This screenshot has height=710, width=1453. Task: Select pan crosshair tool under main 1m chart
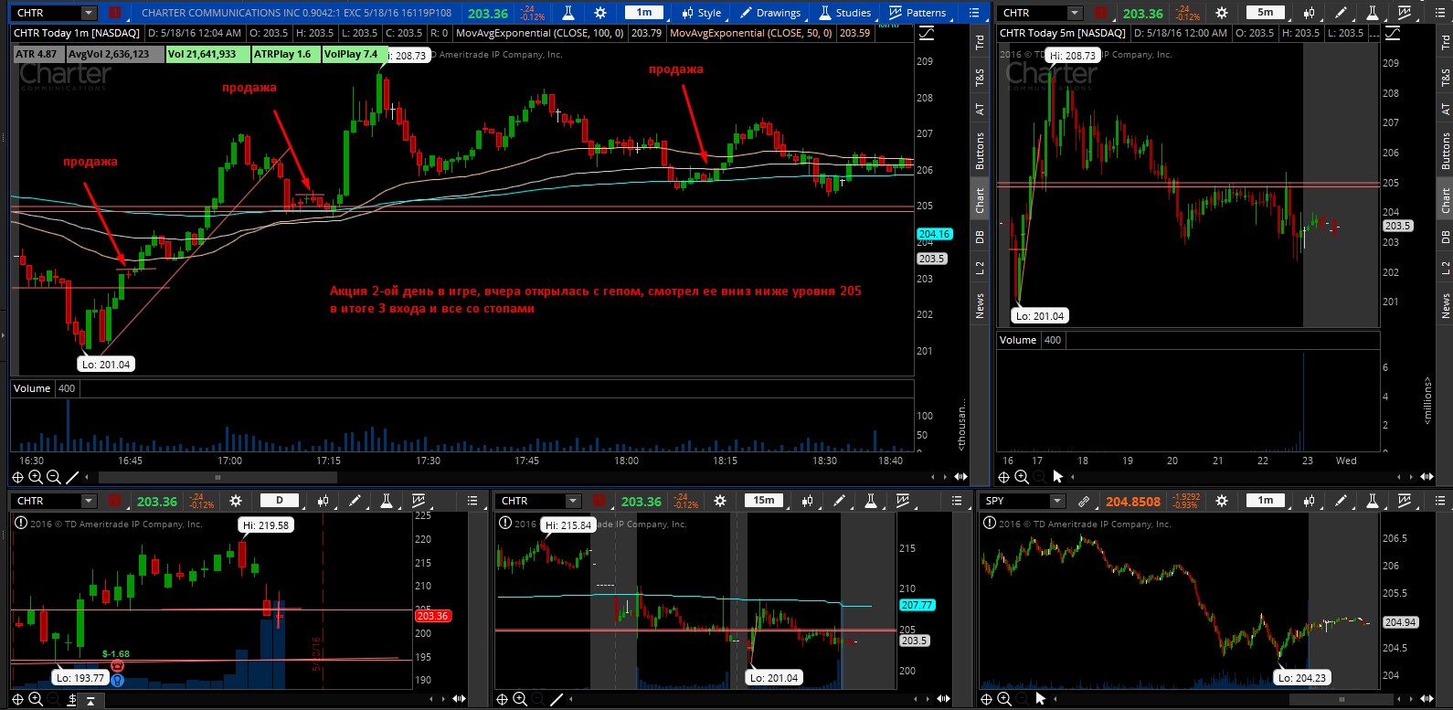[x=17, y=477]
